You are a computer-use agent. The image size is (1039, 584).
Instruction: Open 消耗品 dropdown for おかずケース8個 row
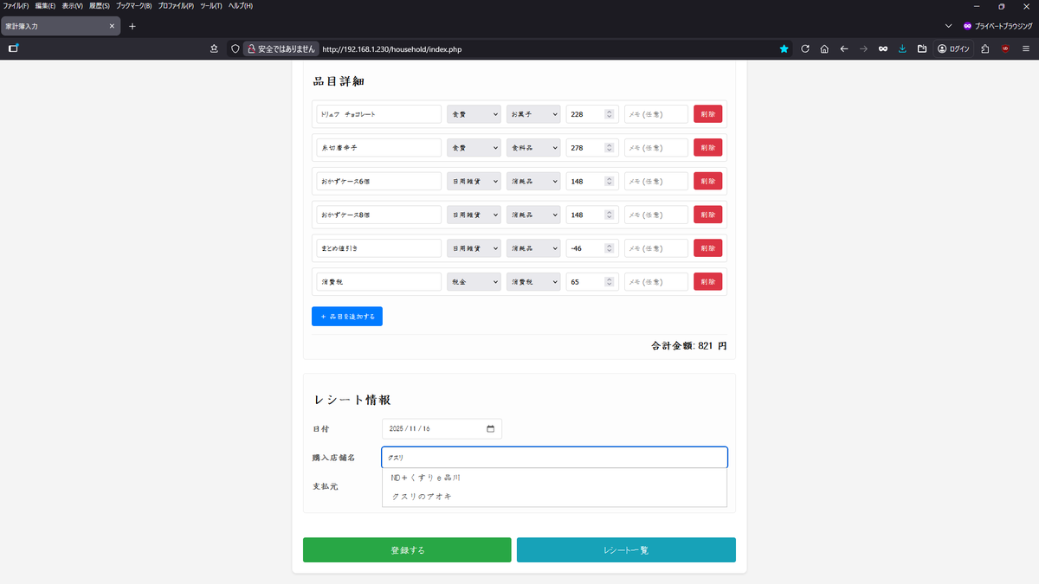[533, 215]
